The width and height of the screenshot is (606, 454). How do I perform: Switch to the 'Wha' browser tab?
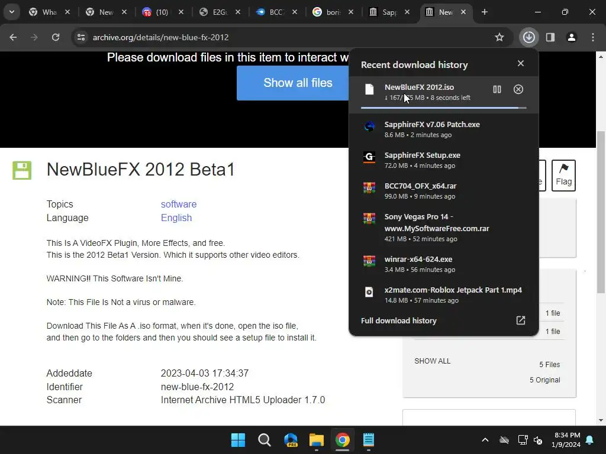click(43, 12)
